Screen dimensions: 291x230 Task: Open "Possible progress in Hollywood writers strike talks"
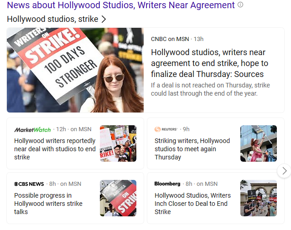click(x=48, y=204)
